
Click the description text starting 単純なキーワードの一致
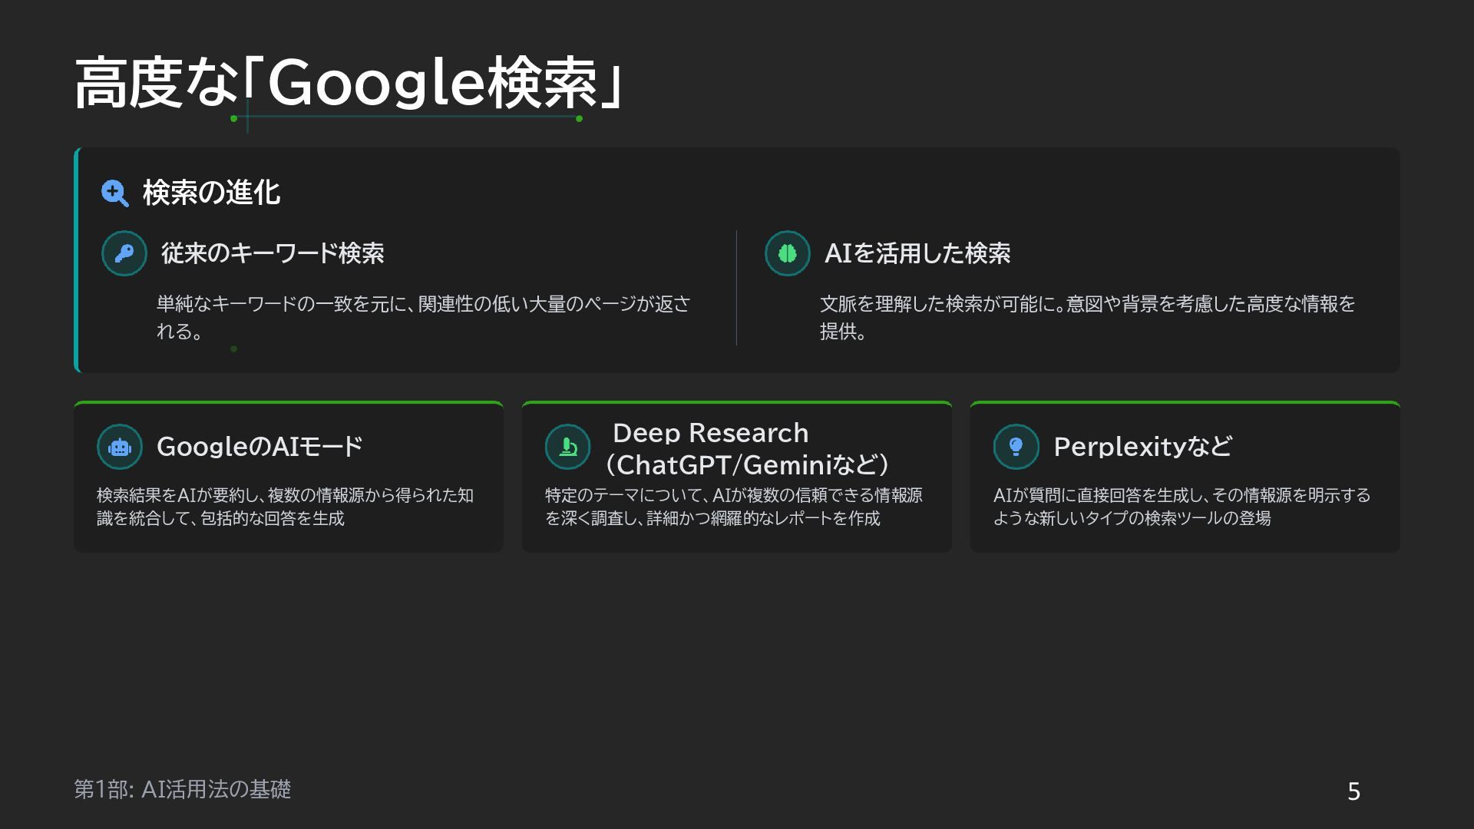point(422,317)
